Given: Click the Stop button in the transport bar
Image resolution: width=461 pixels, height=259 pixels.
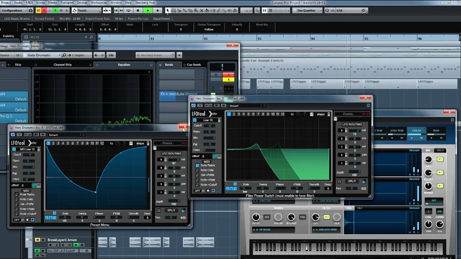Looking at the screenshot, I should (x=138, y=10).
